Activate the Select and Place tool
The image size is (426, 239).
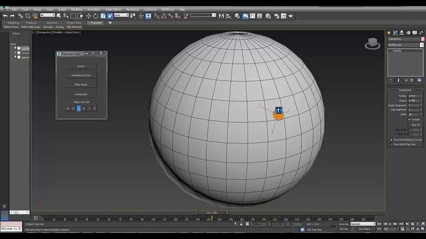coord(110,16)
